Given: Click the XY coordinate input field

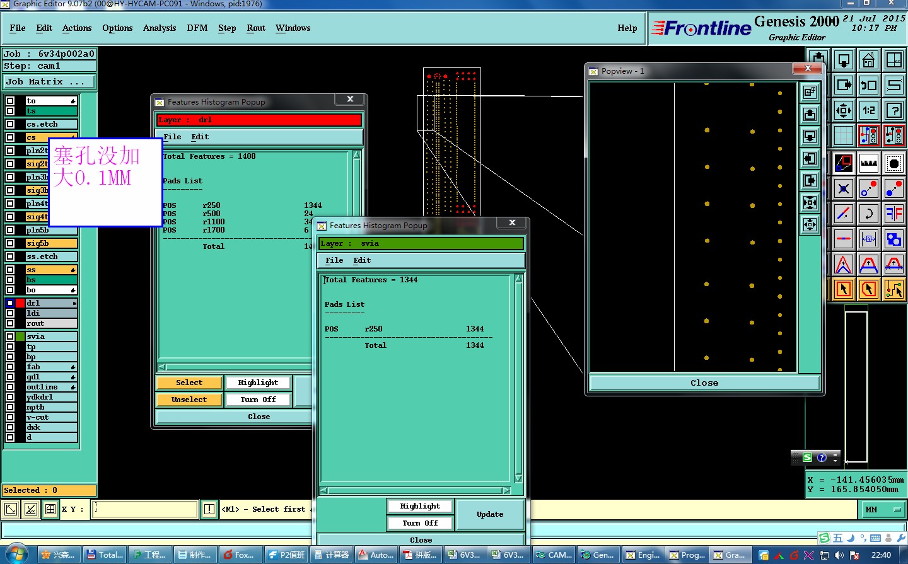Looking at the screenshot, I should 145,509.
